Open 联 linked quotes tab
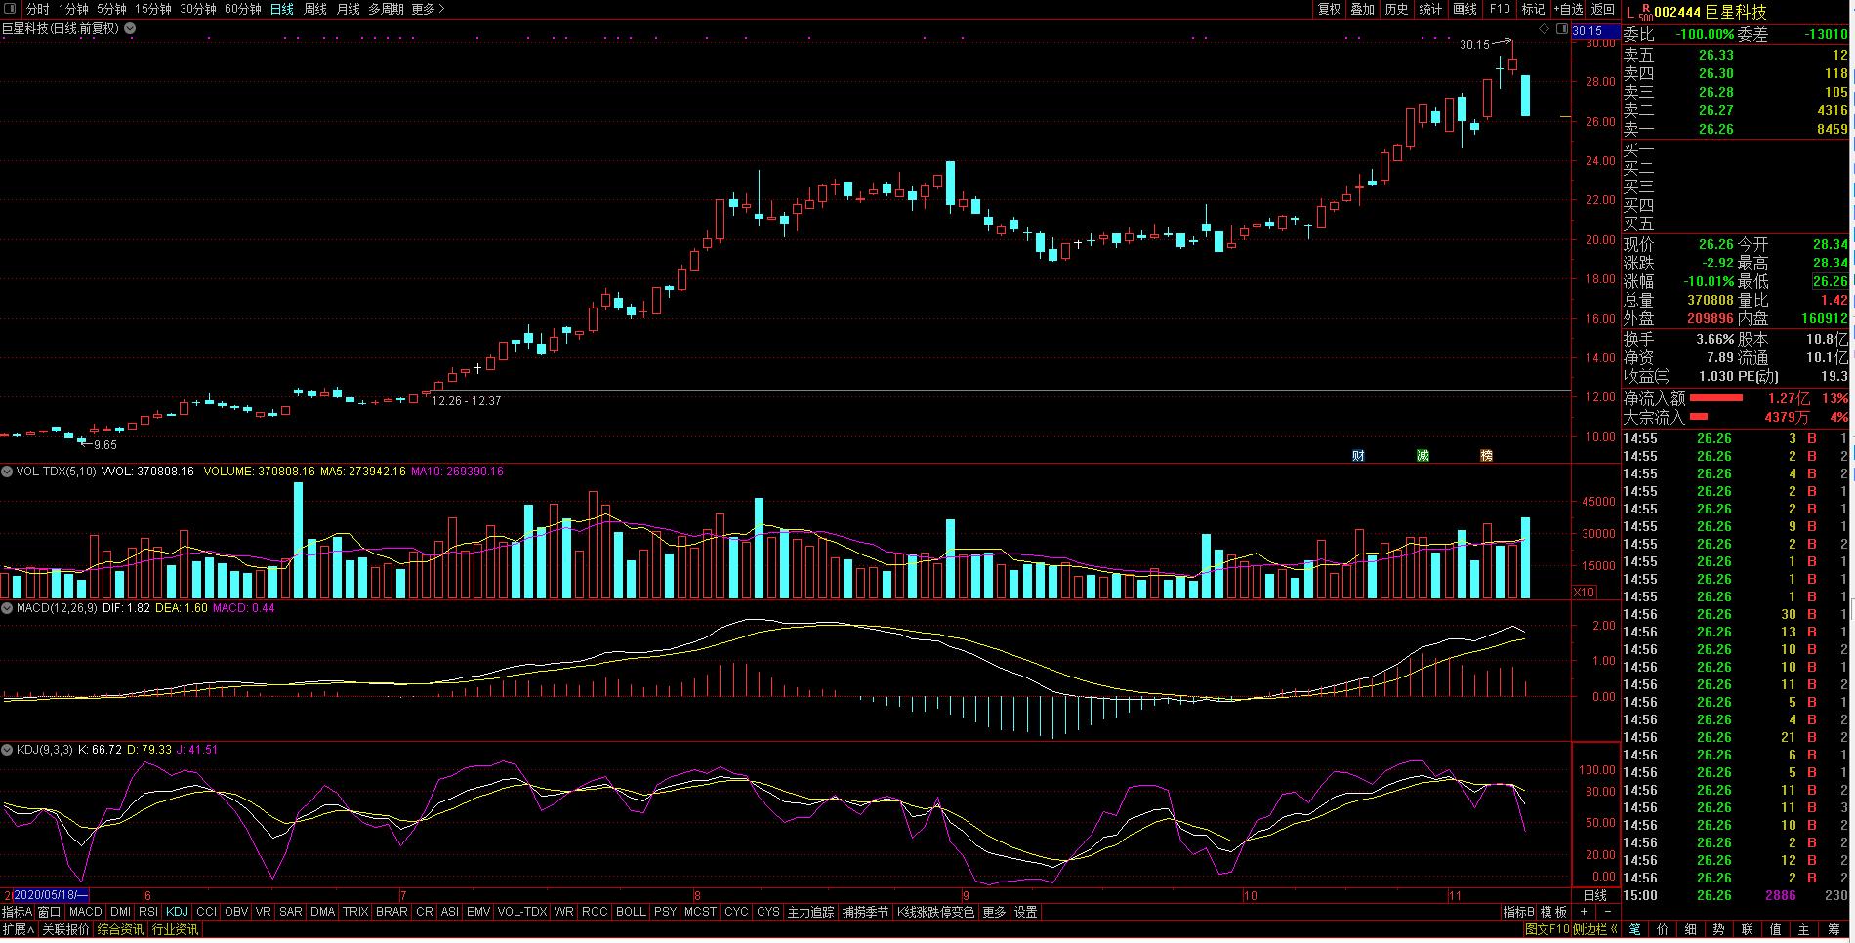 [x=1748, y=929]
